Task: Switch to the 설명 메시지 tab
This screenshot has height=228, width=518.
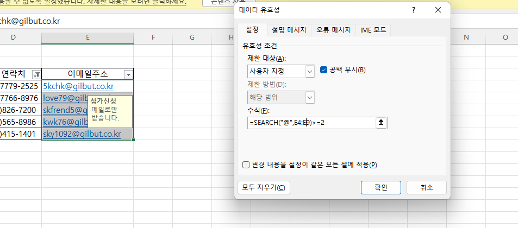Action: (289, 30)
